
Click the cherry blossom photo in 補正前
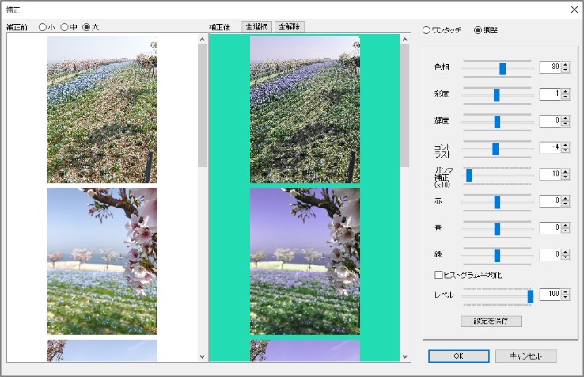102,261
